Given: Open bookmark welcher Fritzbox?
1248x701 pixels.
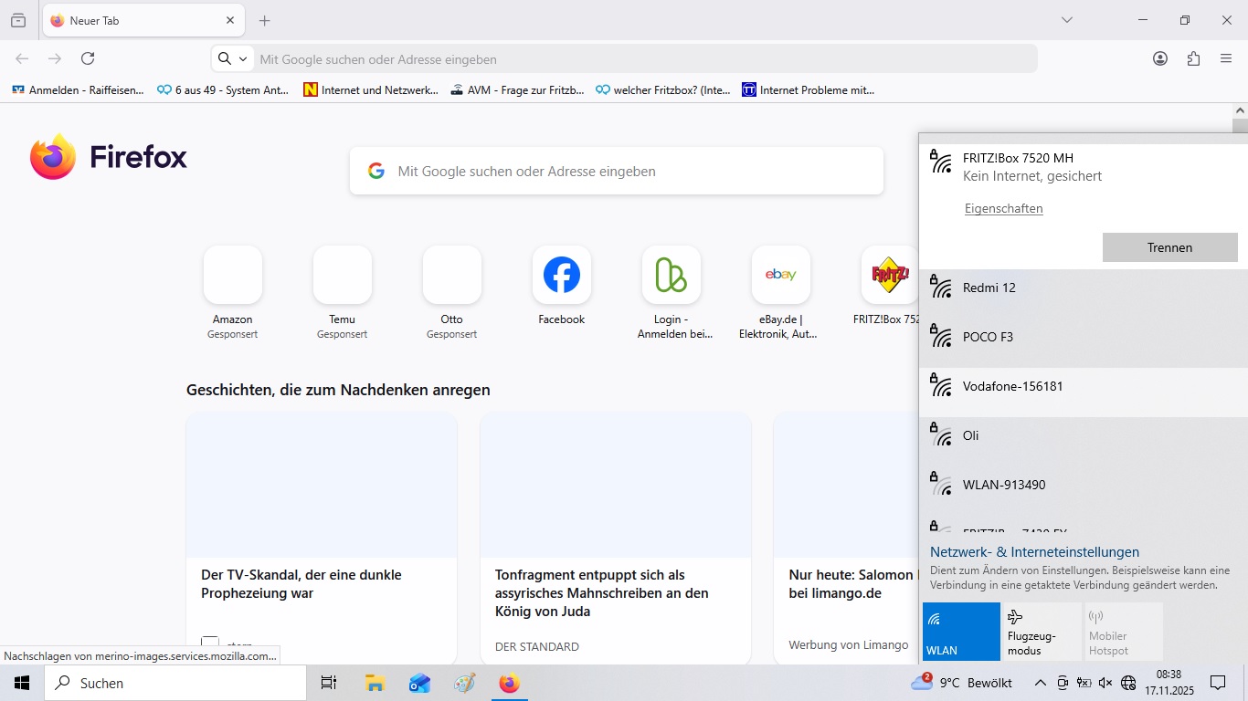Looking at the screenshot, I should coord(663,89).
